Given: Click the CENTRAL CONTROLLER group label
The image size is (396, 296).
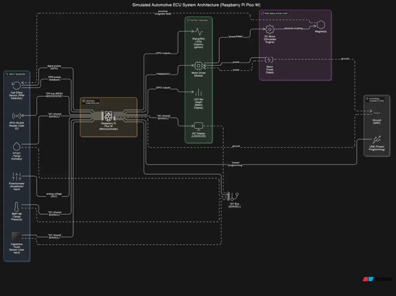Looking at the screenshot, I should (91, 102).
